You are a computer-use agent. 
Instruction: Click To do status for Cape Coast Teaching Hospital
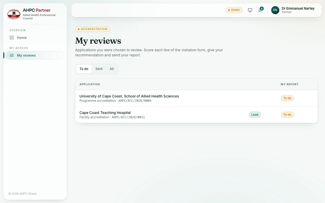point(287,115)
